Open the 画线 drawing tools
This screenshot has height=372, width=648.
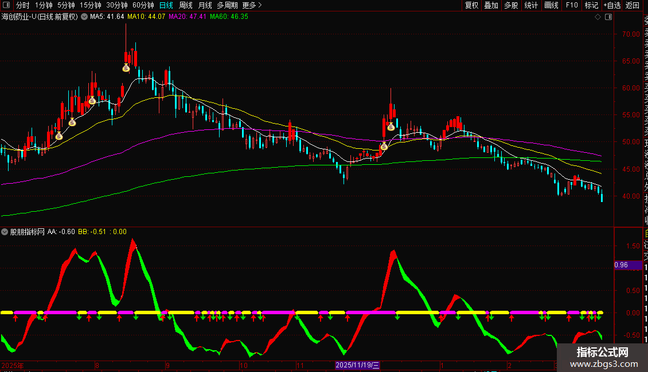[x=551, y=5]
